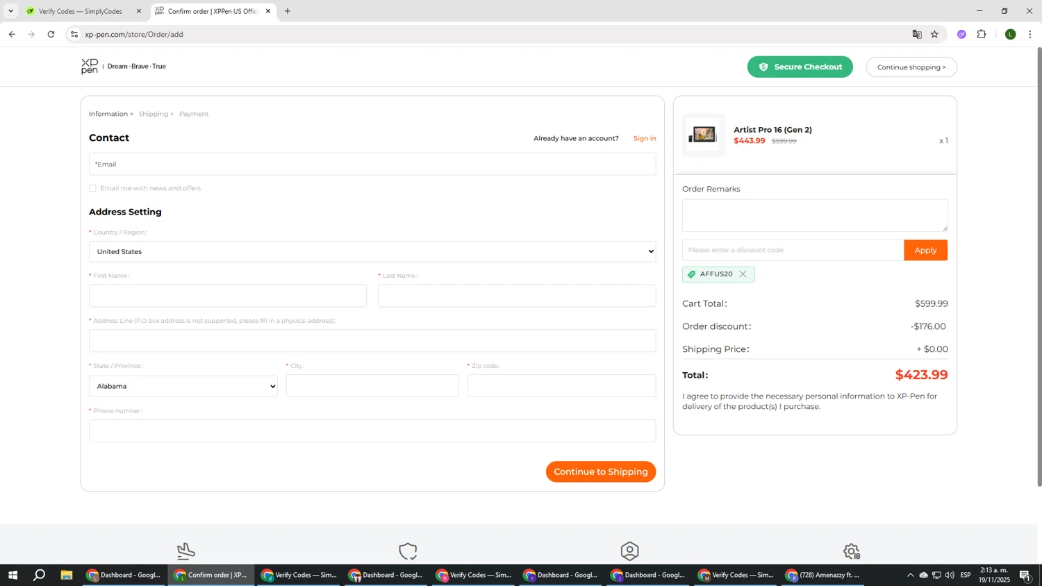Click the support person icon in footer
This screenshot has width=1042, height=586.
[629, 551]
